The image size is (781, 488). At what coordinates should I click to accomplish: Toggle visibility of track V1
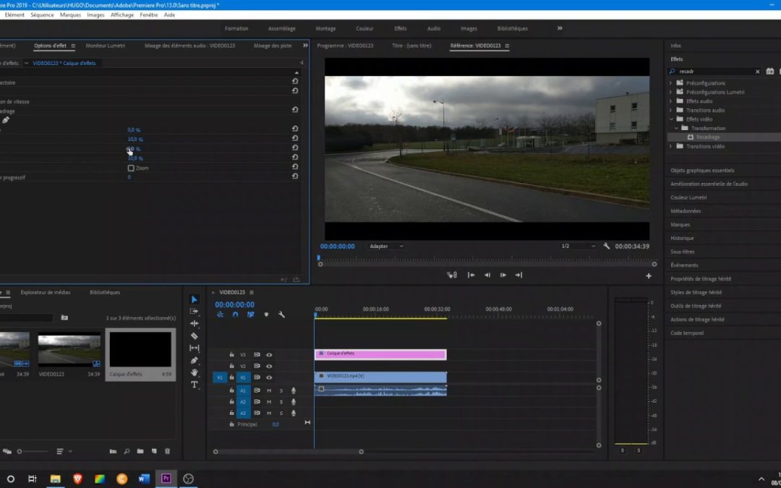pos(270,377)
